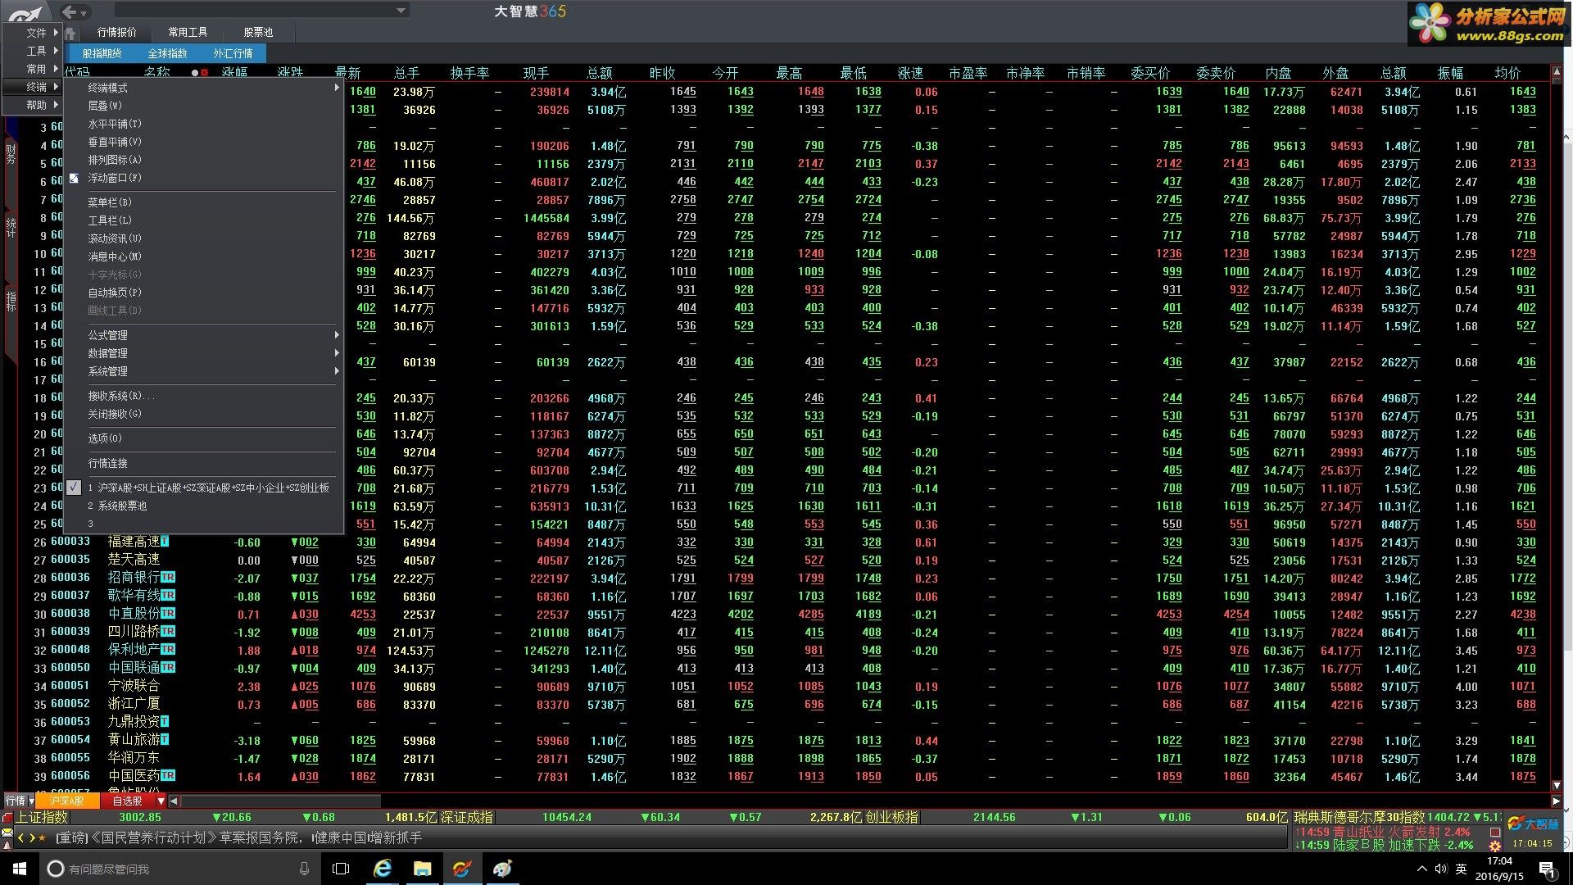Expand the 帮助 menu

33,105
